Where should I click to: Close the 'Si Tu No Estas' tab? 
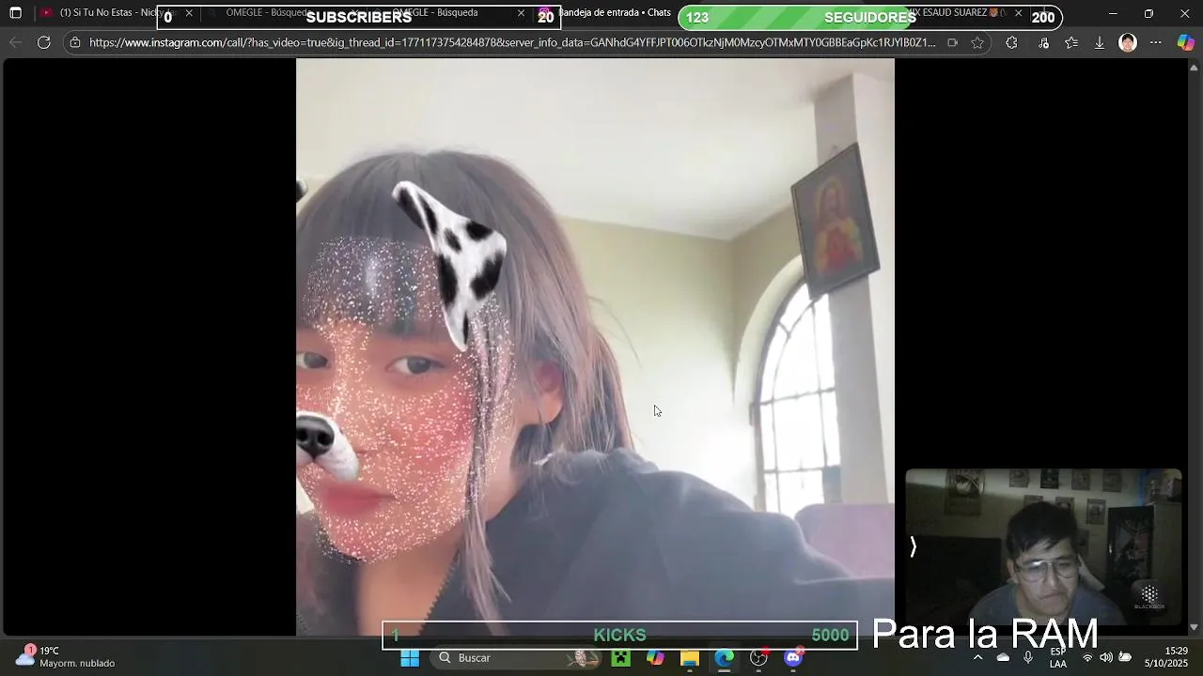point(189,13)
